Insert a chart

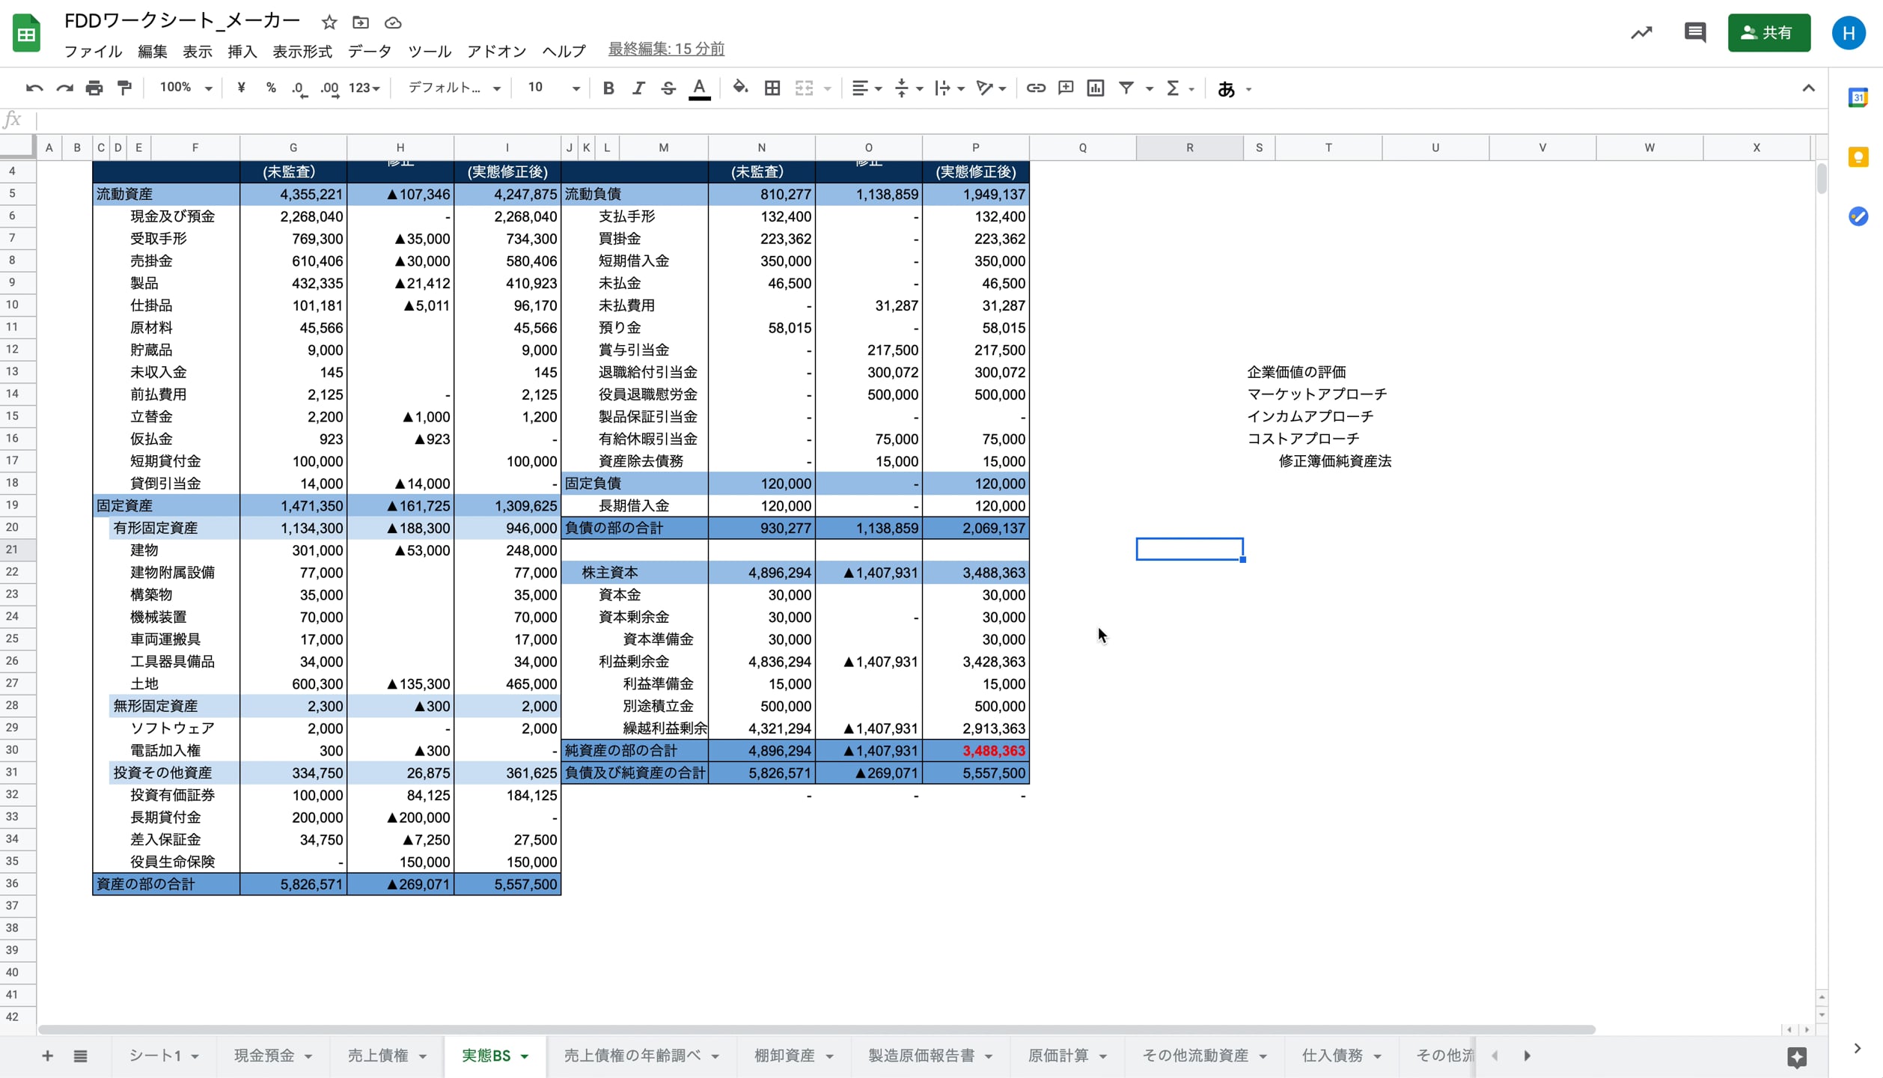[x=1095, y=88]
